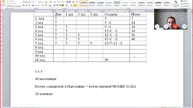193x108 pixels.
Task: Apply paragraph shading fill color
Action: 71,5
